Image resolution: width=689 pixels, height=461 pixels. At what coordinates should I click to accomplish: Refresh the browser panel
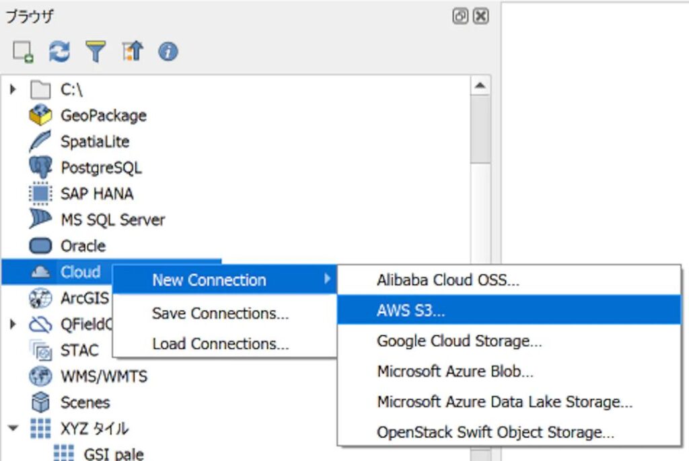pos(59,52)
